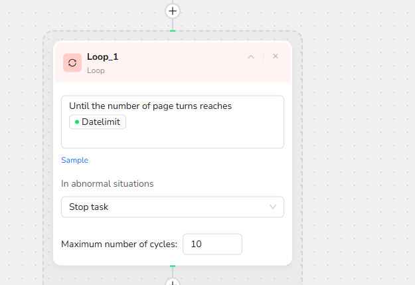The width and height of the screenshot is (415, 285).
Task: Click the plus button below the Loop_1 card
Action: 173,282
